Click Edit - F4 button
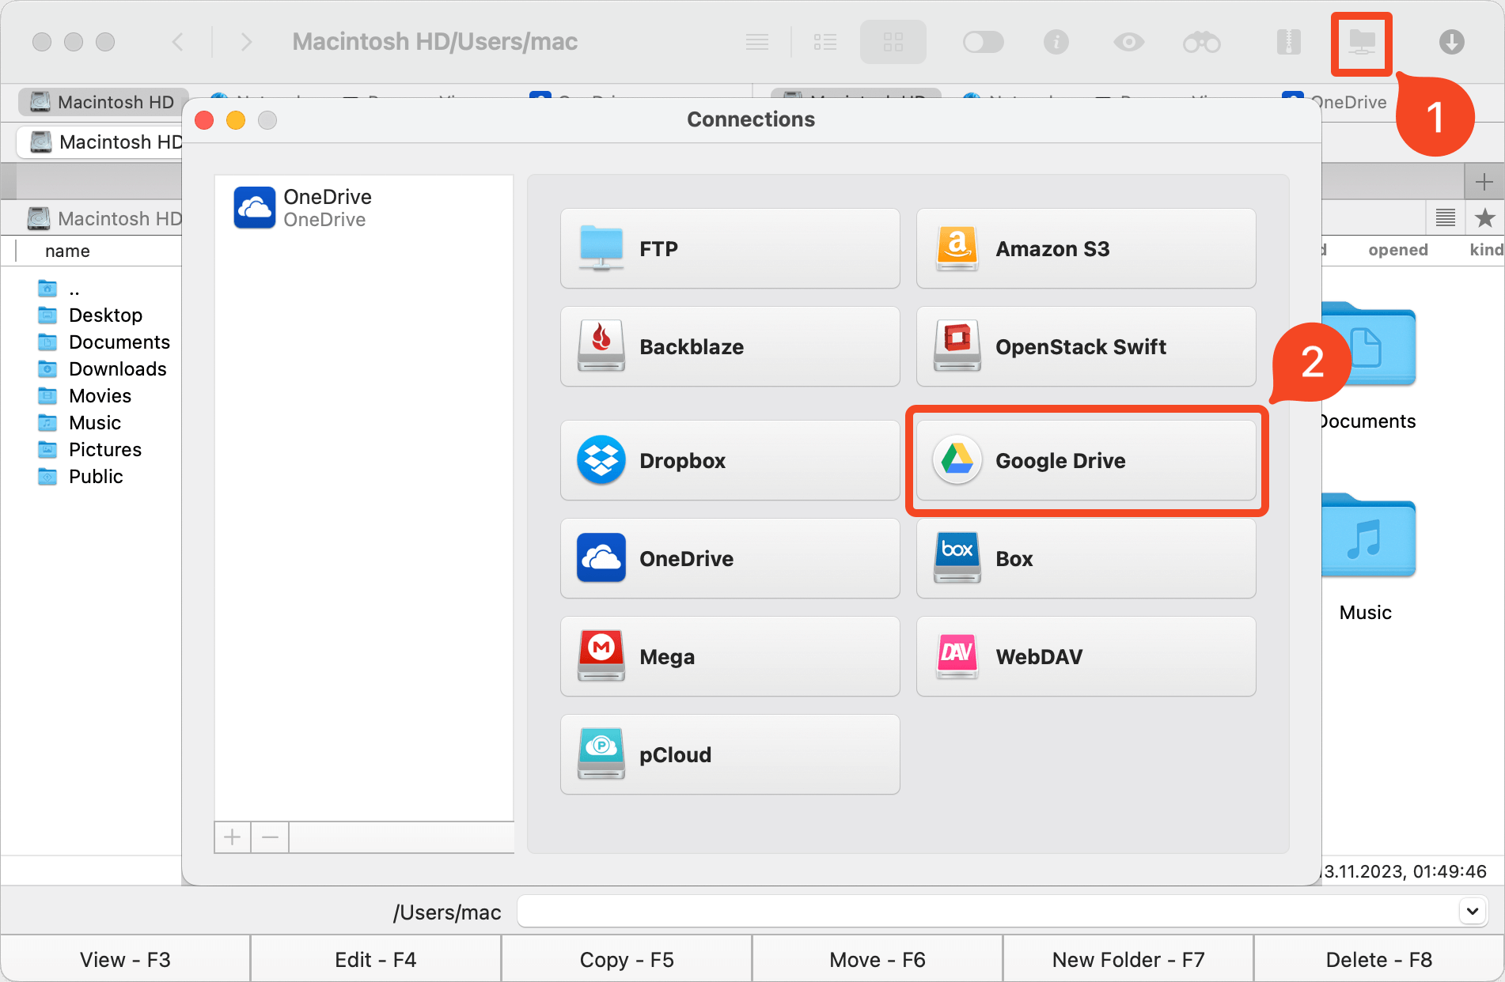 376,959
